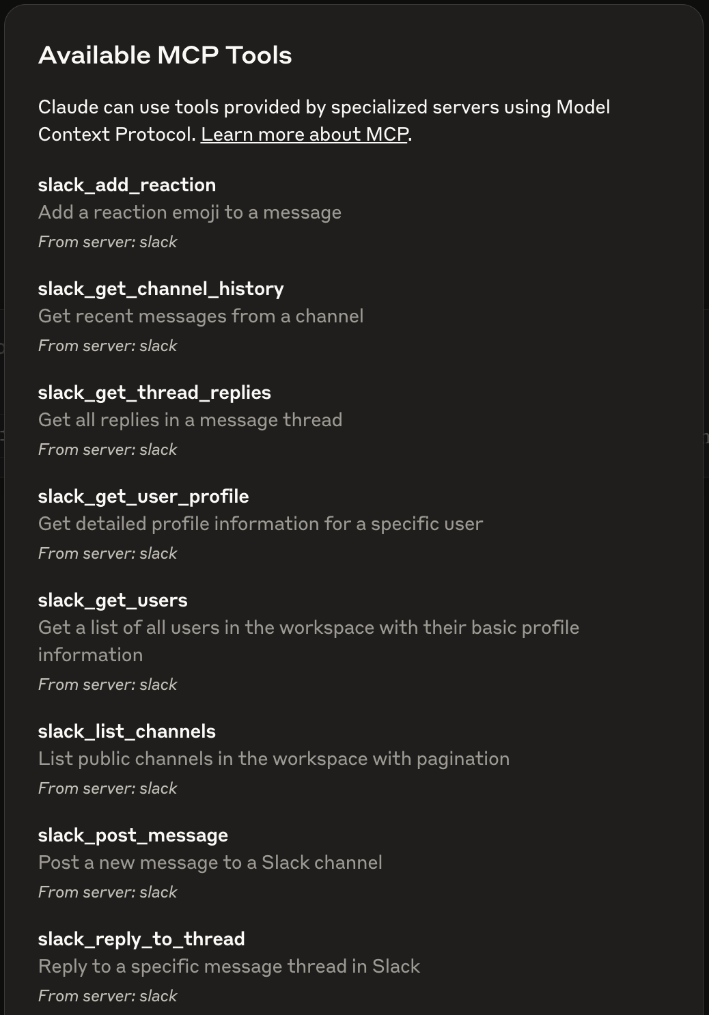Click 'From server: slack' under slack_add_reaction
The image size is (709, 1015).
tap(107, 242)
